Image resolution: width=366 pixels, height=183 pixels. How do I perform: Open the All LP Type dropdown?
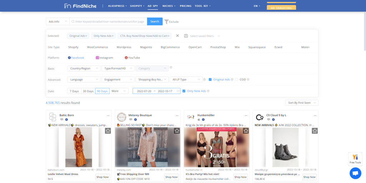coord(186,80)
